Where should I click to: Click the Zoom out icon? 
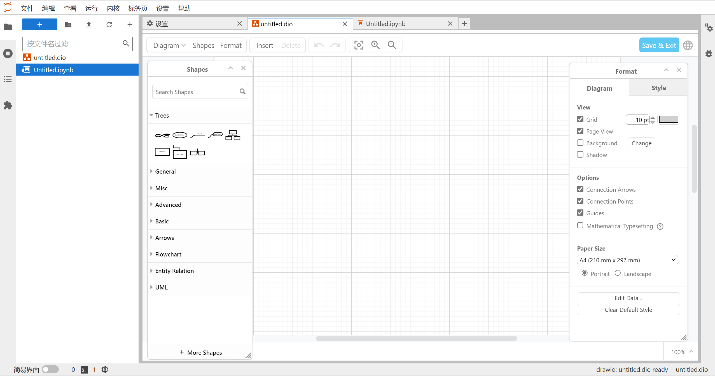click(x=392, y=45)
